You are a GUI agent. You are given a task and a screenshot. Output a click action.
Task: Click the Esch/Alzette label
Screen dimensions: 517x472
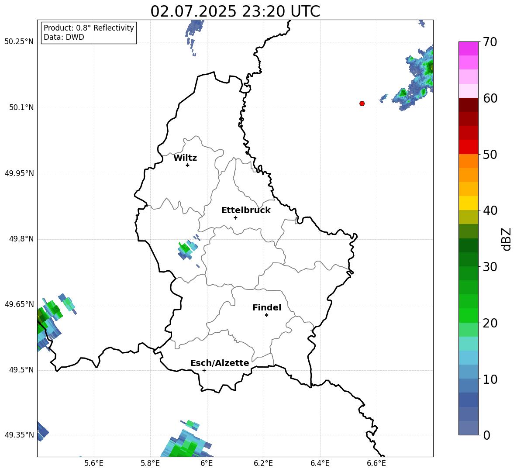click(x=220, y=363)
